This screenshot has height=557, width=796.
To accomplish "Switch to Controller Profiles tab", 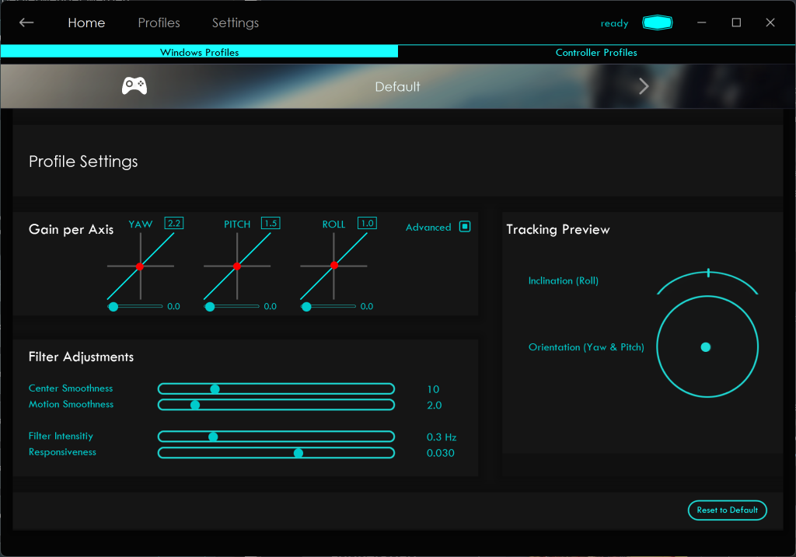I will click(596, 52).
